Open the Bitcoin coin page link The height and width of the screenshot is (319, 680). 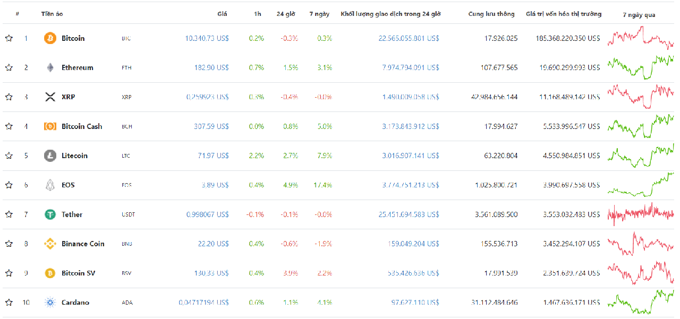pyautogui.click(x=73, y=38)
